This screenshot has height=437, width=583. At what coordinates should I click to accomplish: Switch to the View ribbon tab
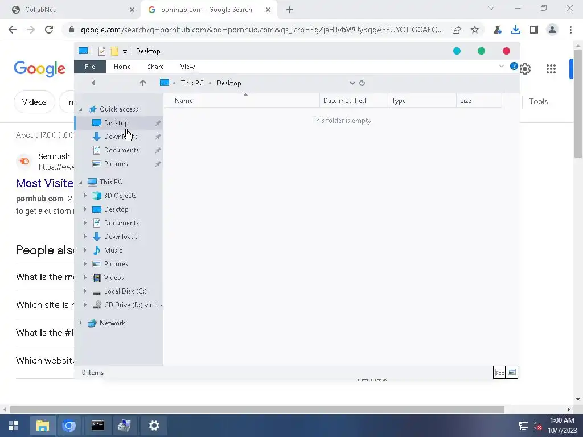tap(187, 67)
